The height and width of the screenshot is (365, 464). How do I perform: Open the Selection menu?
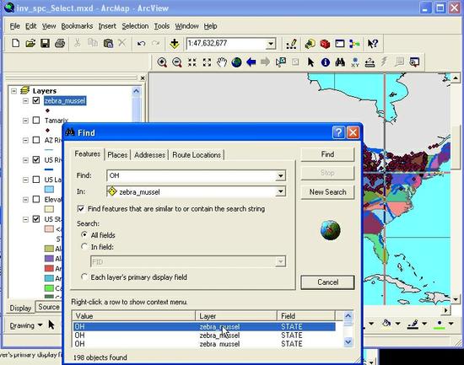(135, 26)
